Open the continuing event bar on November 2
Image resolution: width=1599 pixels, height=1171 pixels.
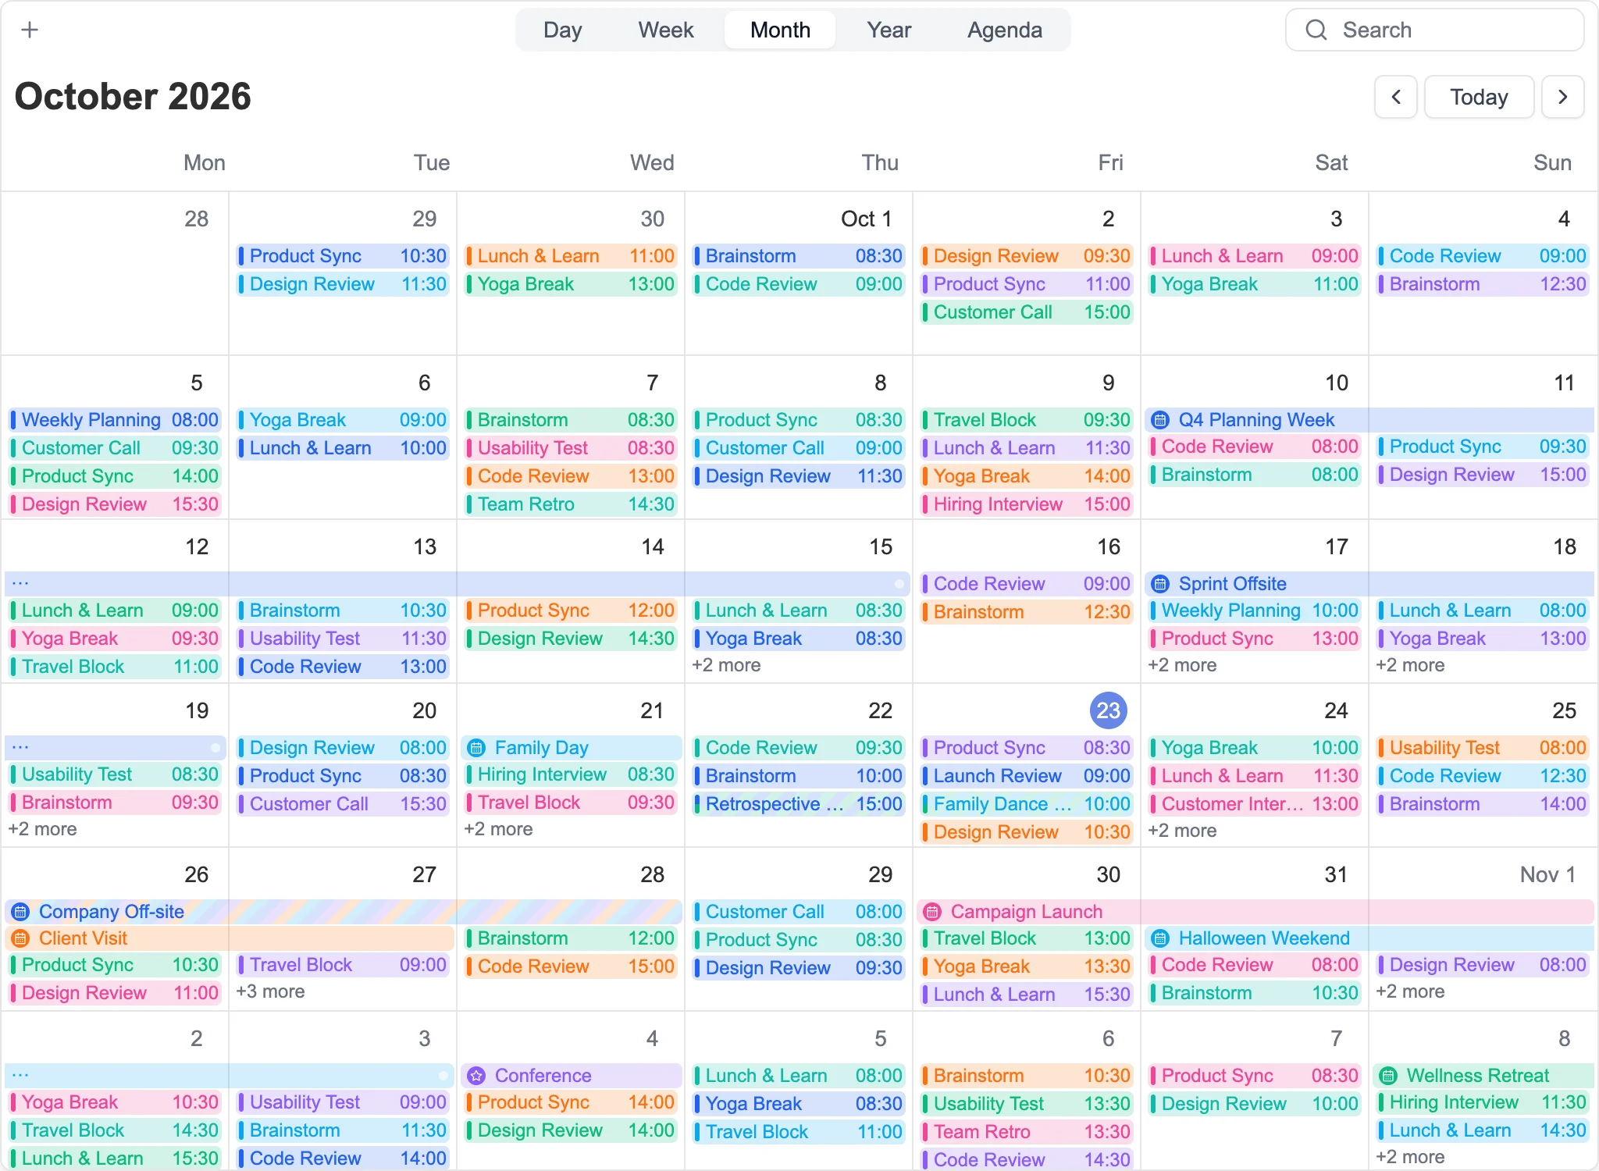point(229,1075)
